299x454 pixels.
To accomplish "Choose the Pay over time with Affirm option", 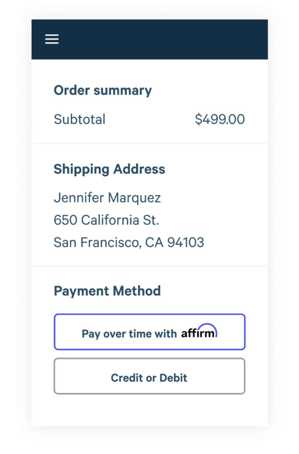I will tap(149, 332).
